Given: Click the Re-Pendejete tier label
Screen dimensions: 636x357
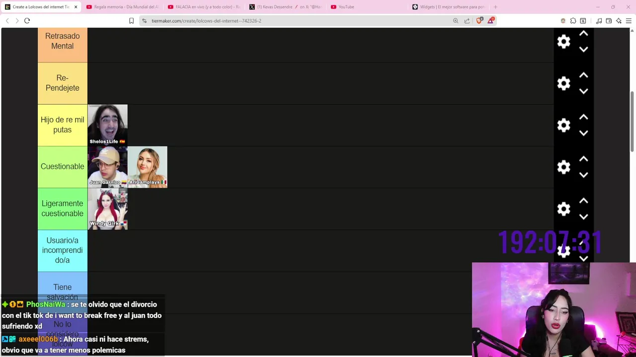Looking at the screenshot, I should tap(63, 83).
